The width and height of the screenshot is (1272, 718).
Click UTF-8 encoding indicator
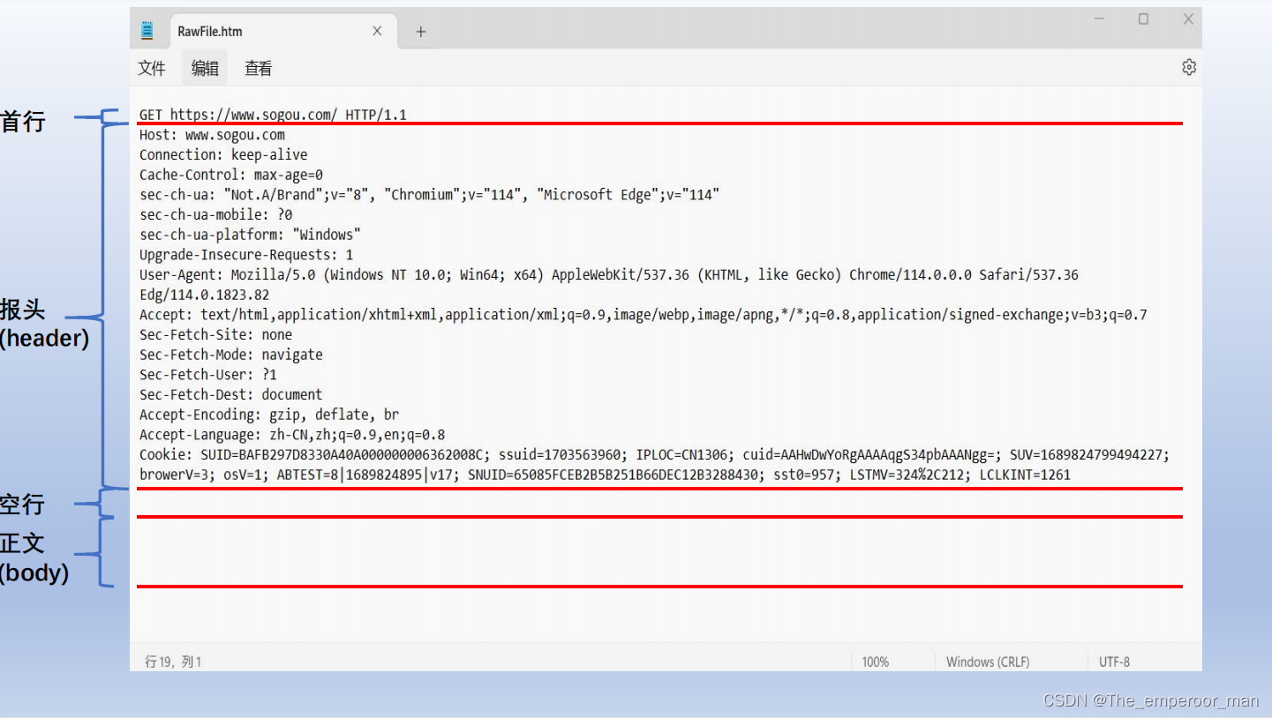pyautogui.click(x=1114, y=662)
